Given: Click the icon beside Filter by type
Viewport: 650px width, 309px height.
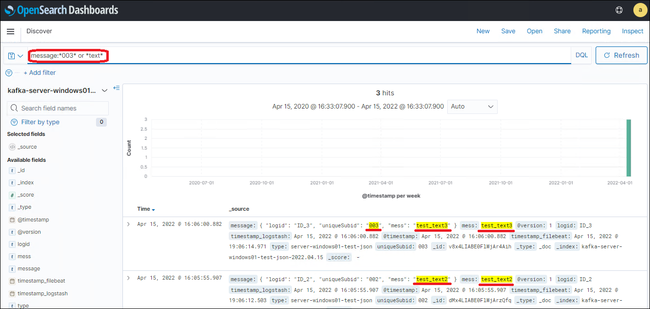Looking at the screenshot, I should [14, 122].
